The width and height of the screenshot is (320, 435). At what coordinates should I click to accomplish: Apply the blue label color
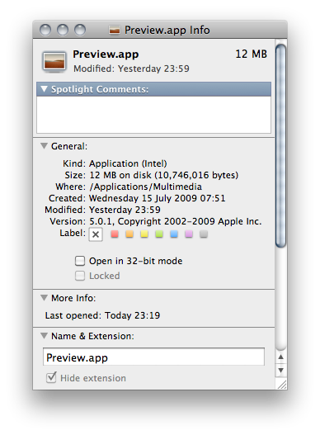pyautogui.click(x=174, y=234)
